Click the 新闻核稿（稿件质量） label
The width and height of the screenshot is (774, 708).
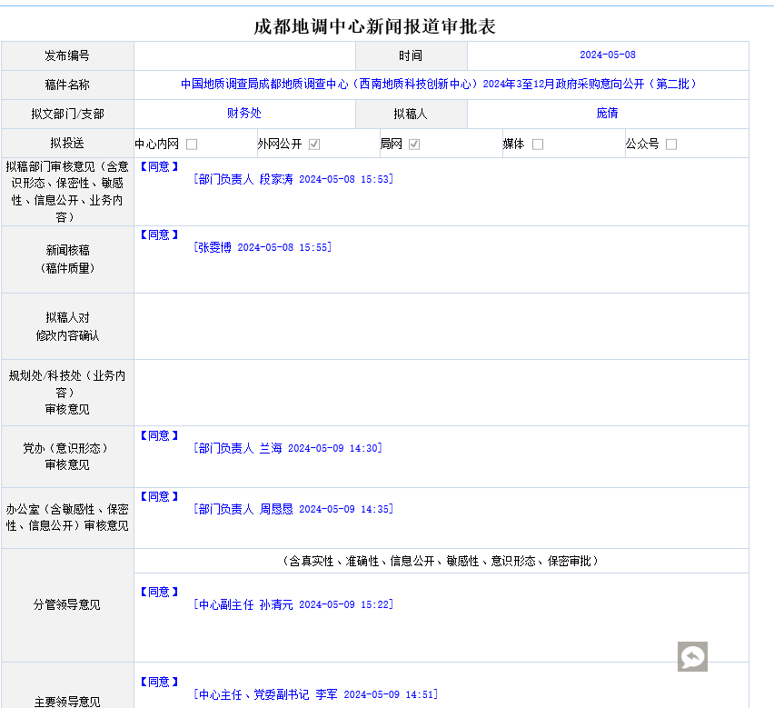(x=67, y=259)
